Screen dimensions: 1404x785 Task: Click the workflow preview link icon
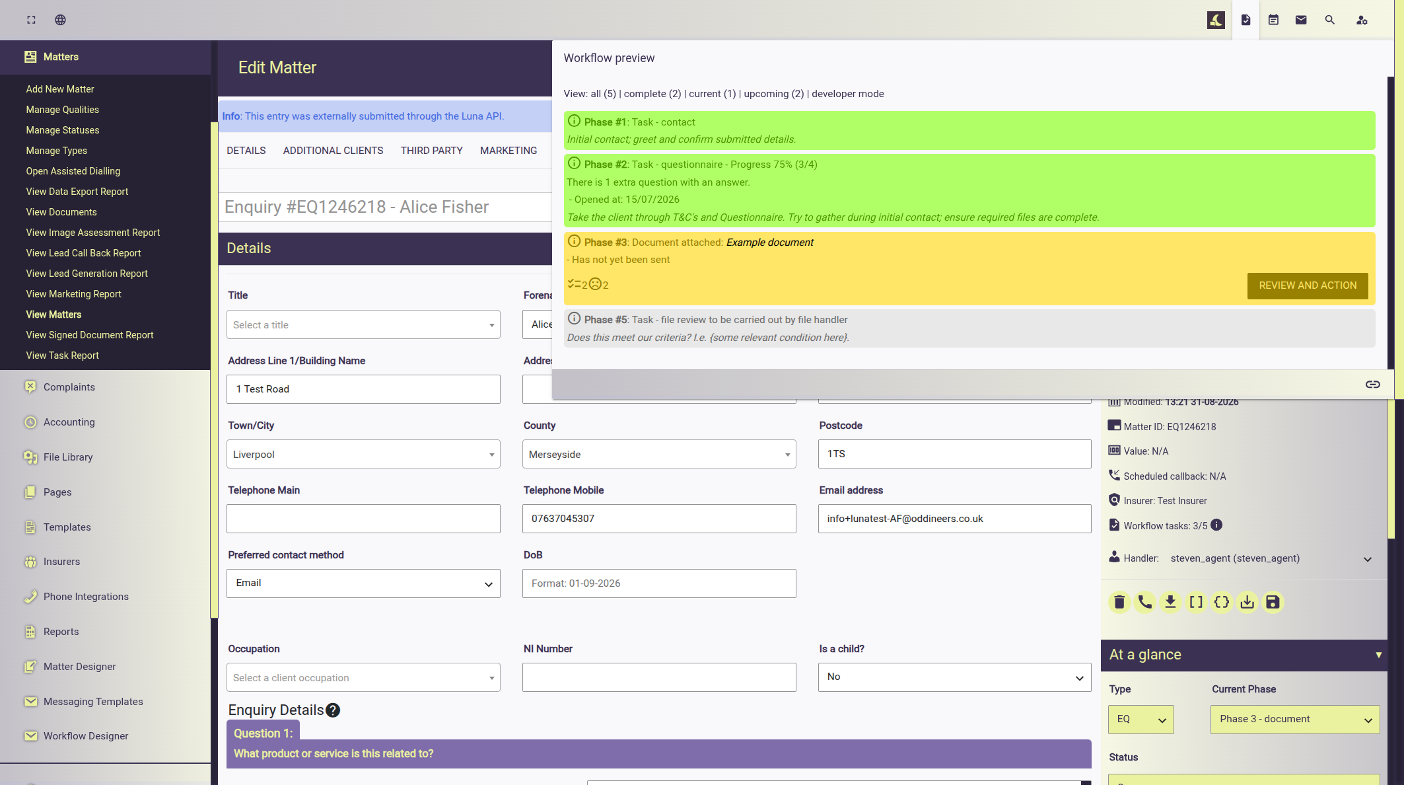1372,385
